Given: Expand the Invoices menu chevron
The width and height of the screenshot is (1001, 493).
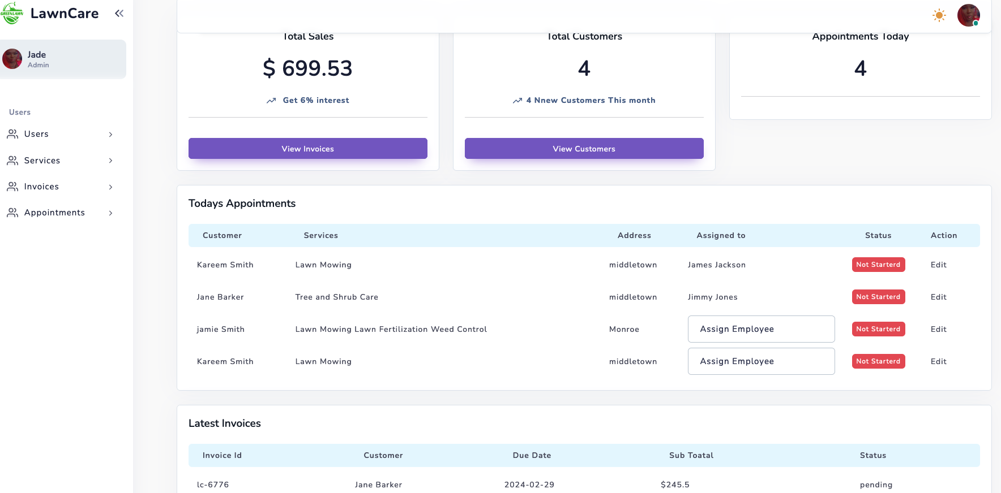Looking at the screenshot, I should (x=110, y=187).
